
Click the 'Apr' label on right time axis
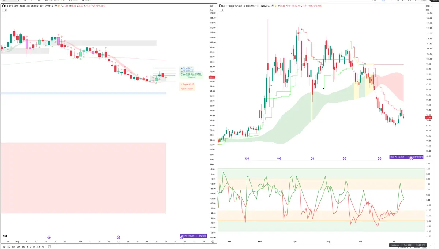tap(295, 242)
